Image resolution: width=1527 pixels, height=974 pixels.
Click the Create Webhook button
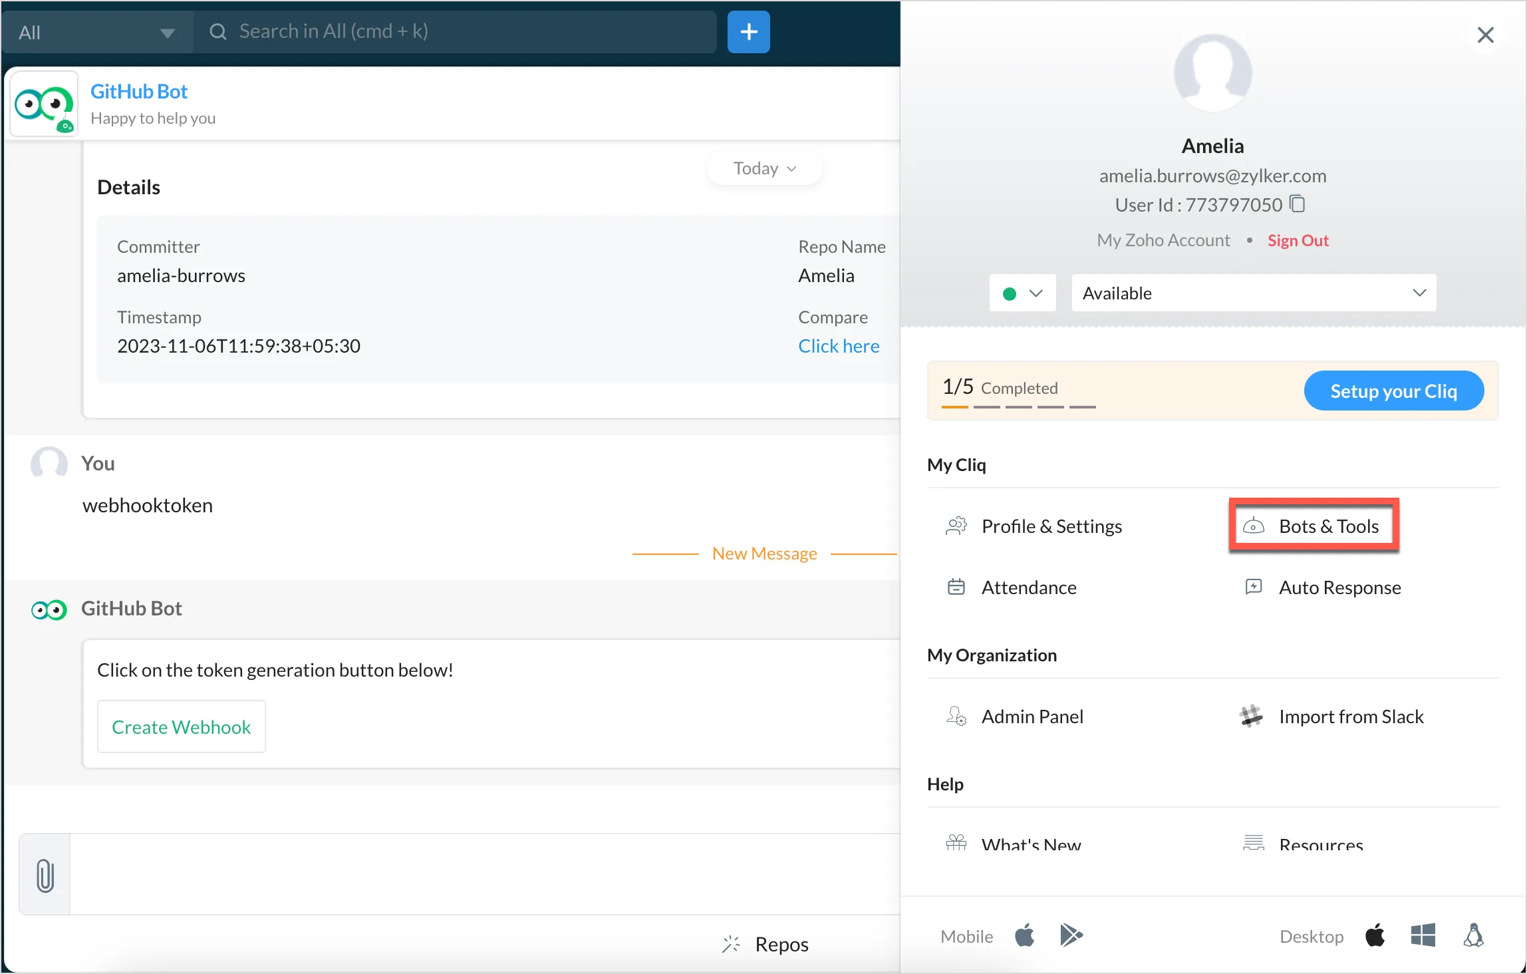(x=181, y=727)
